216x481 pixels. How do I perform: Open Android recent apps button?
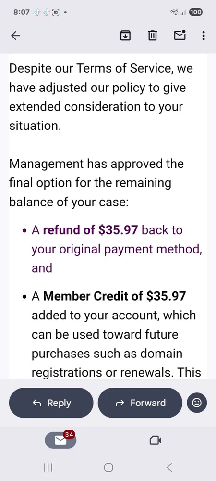pyautogui.click(x=48, y=468)
